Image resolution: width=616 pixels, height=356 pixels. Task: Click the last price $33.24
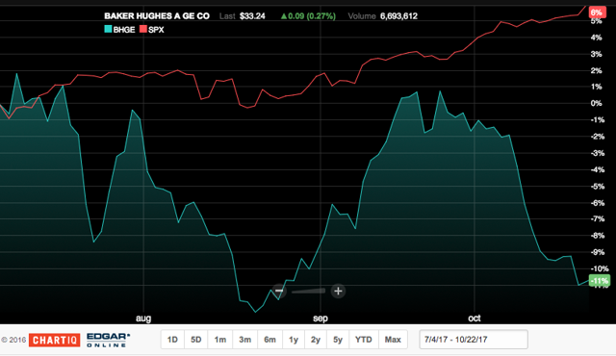[x=252, y=16]
